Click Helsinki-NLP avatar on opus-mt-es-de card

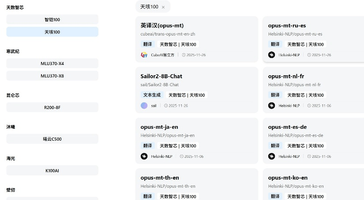[x=271, y=156]
